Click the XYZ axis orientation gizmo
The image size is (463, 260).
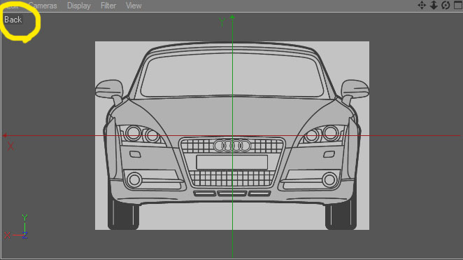tap(17, 227)
